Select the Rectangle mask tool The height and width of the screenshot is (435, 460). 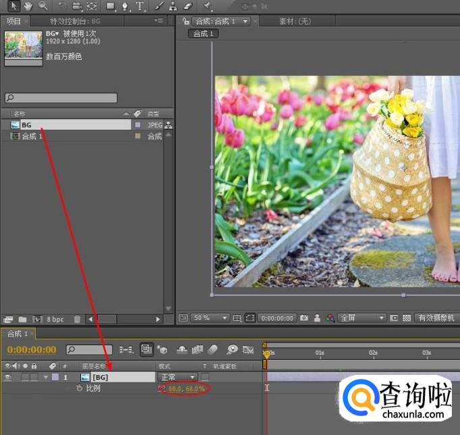click(x=111, y=6)
